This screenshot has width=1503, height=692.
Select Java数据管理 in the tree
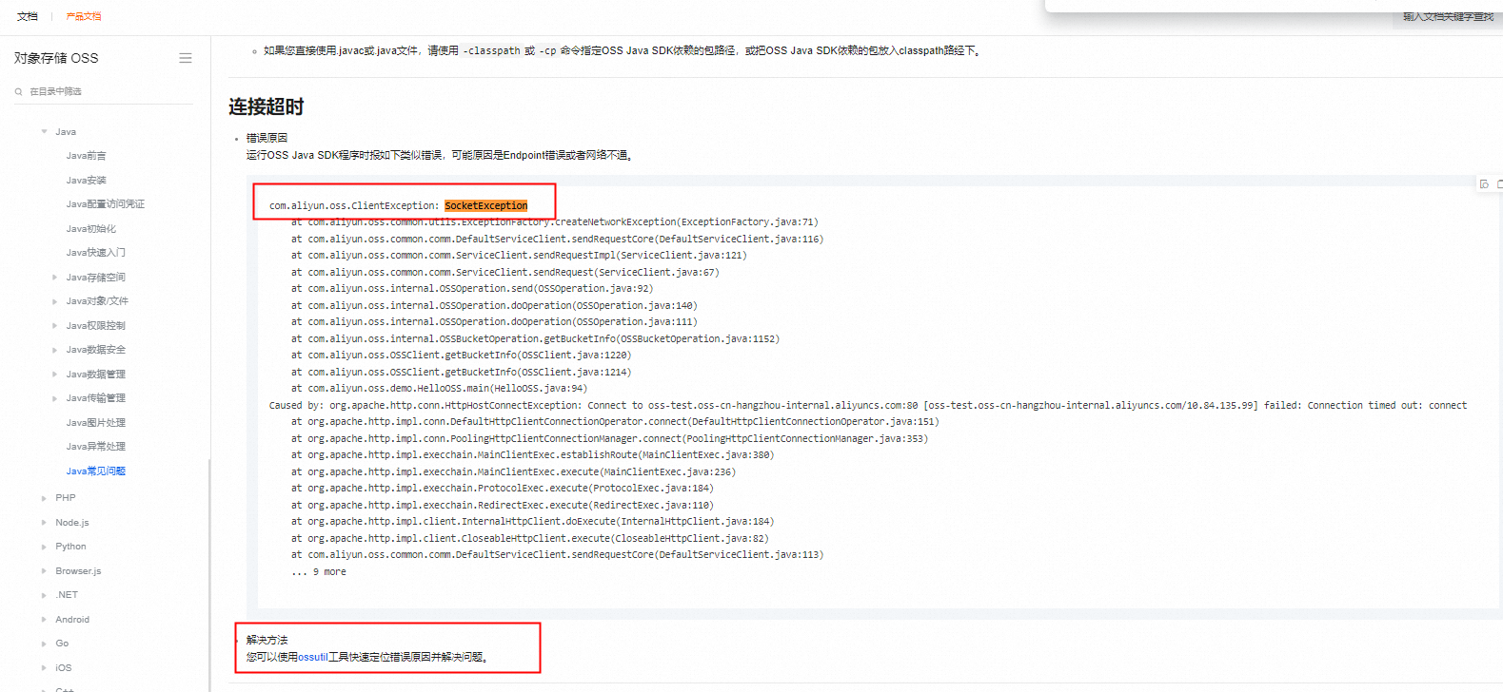pyautogui.click(x=96, y=375)
